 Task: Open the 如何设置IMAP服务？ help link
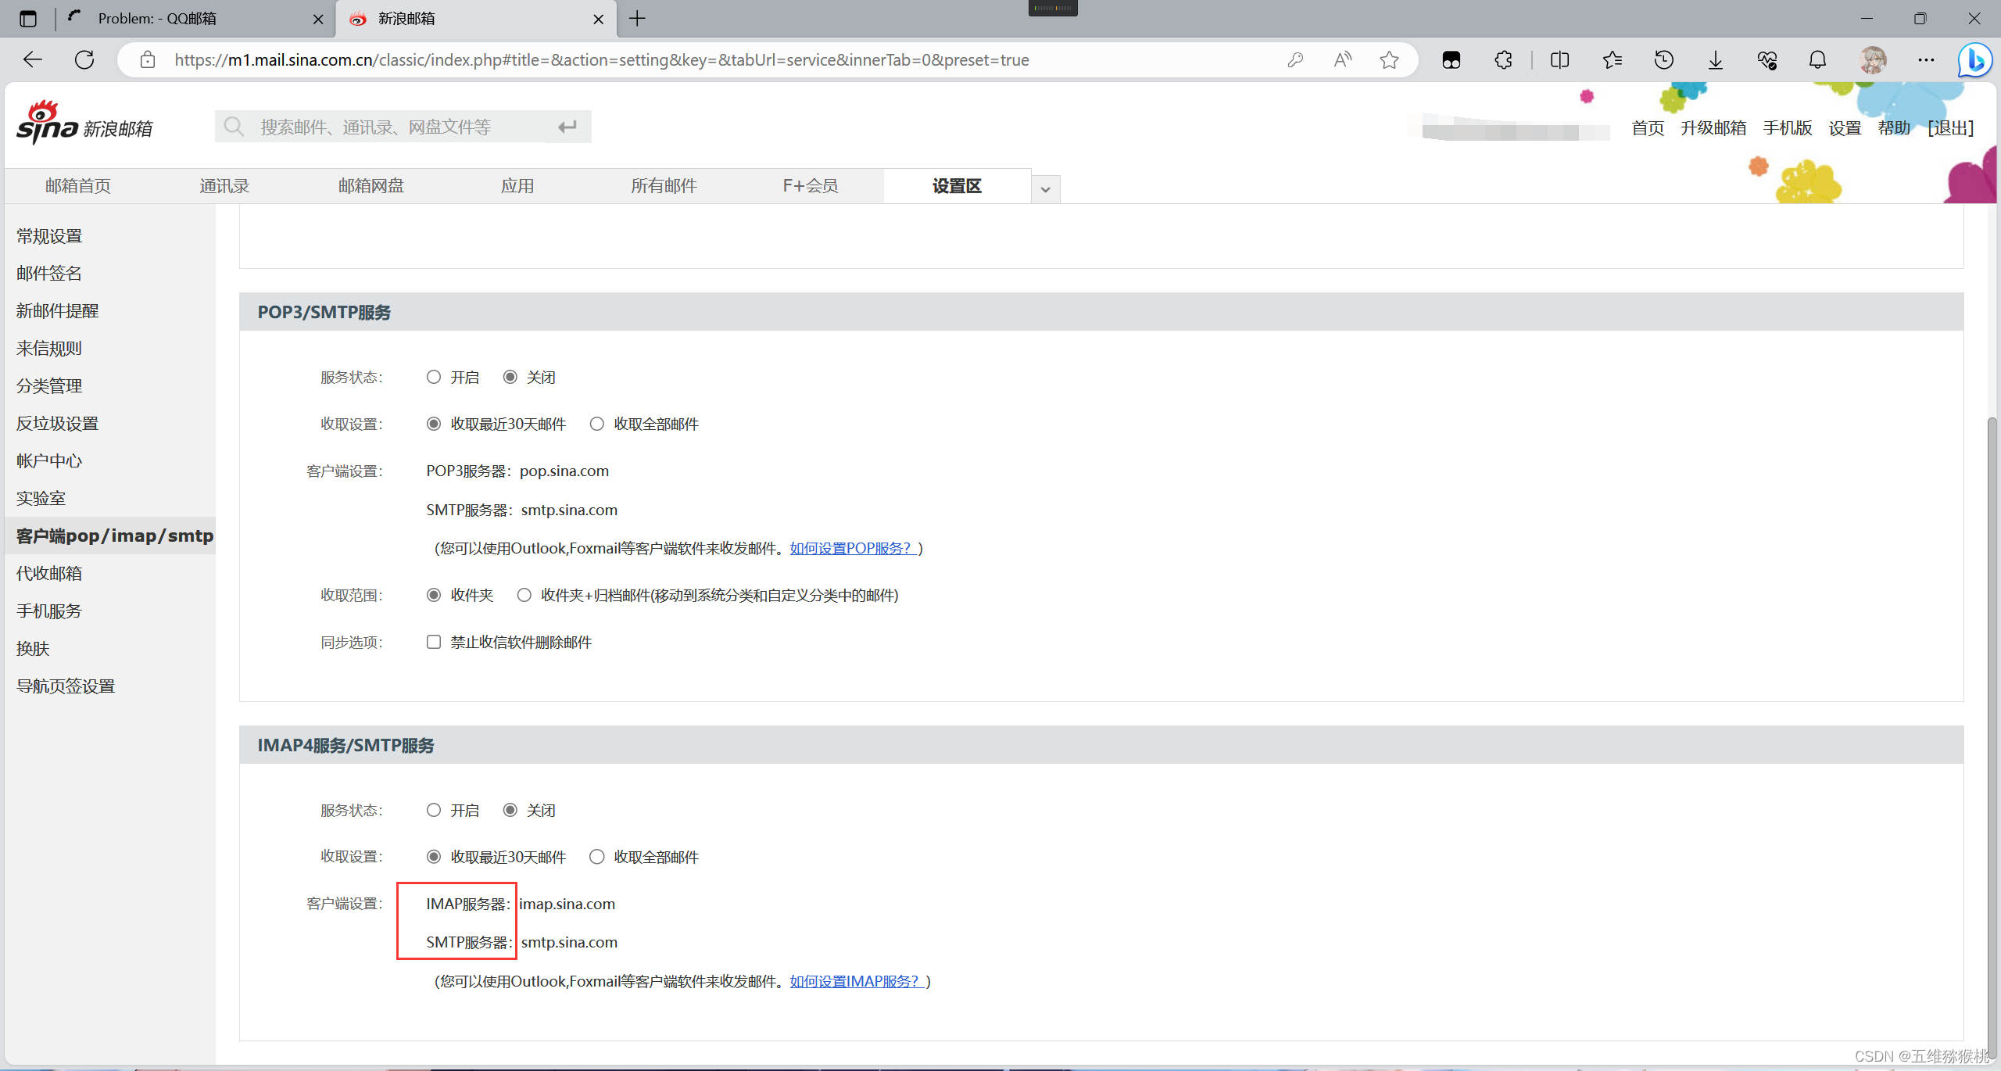coord(857,982)
